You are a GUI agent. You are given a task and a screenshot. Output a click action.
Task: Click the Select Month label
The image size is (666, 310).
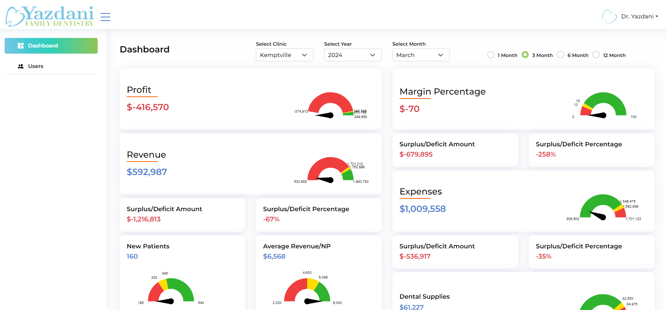click(x=409, y=44)
